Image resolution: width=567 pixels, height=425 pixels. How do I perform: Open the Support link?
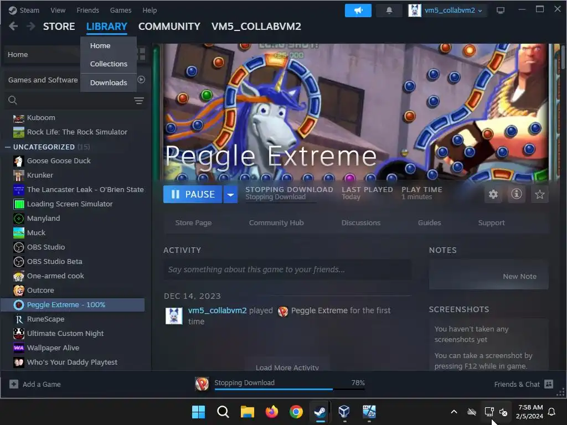point(491,222)
